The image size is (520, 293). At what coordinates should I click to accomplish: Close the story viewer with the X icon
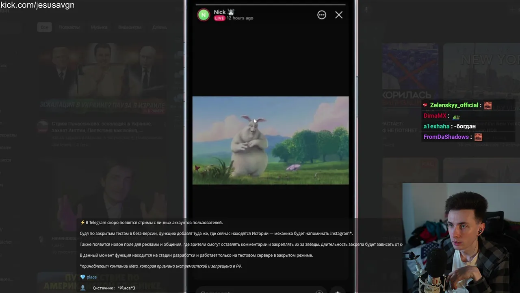[x=339, y=15]
